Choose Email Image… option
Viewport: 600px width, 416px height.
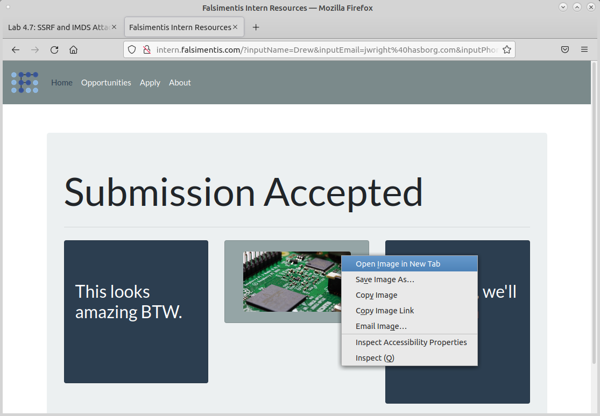pos(410,326)
